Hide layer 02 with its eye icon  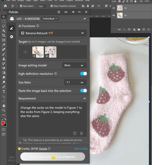(114, 8)
